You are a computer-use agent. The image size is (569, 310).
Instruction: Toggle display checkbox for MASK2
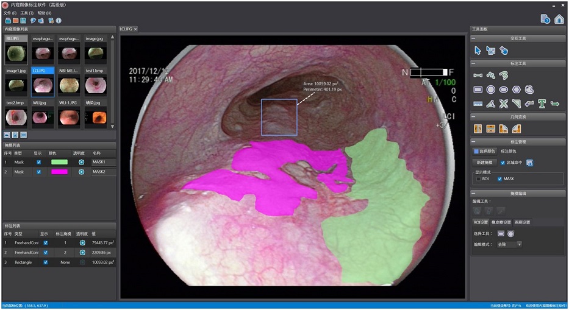(x=39, y=172)
